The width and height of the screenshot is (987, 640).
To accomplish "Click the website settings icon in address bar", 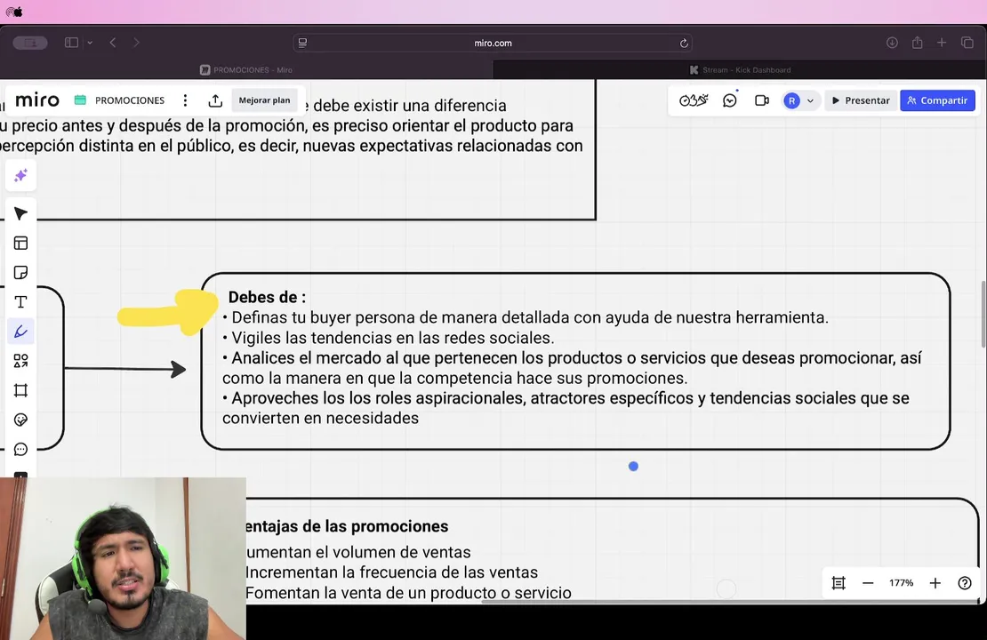I will coord(303,43).
